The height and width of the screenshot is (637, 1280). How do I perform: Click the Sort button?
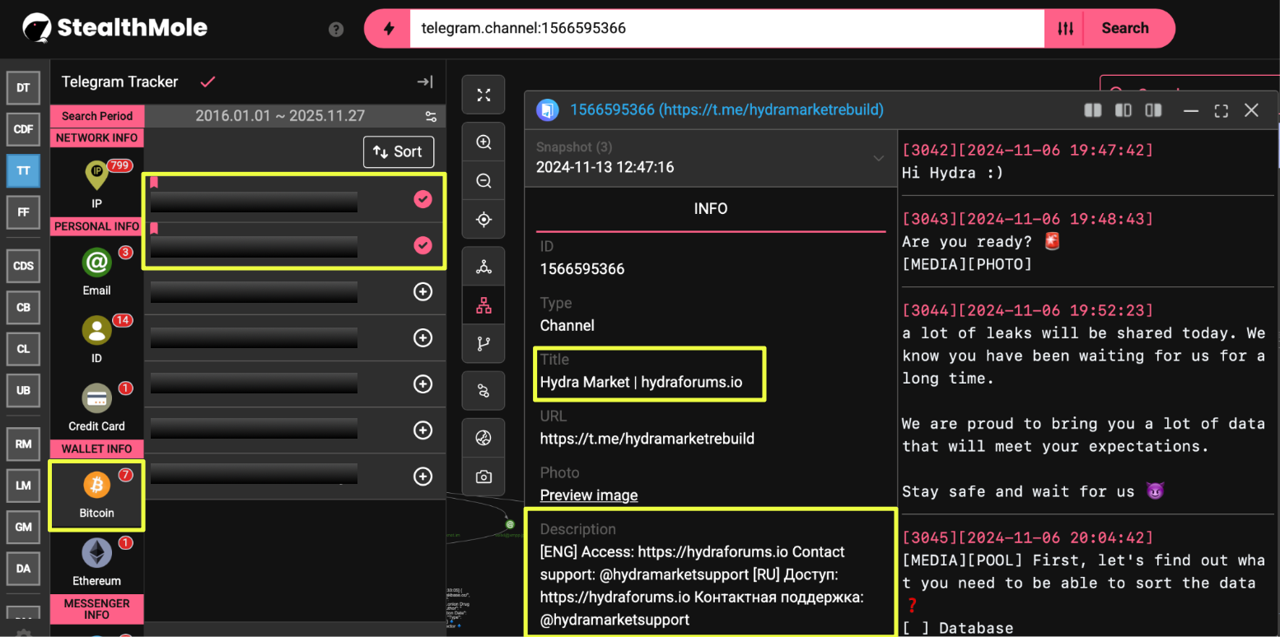click(398, 151)
